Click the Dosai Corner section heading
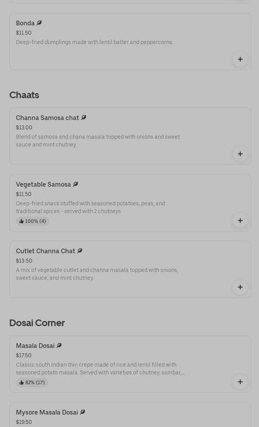The image size is (259, 427). (x=37, y=323)
